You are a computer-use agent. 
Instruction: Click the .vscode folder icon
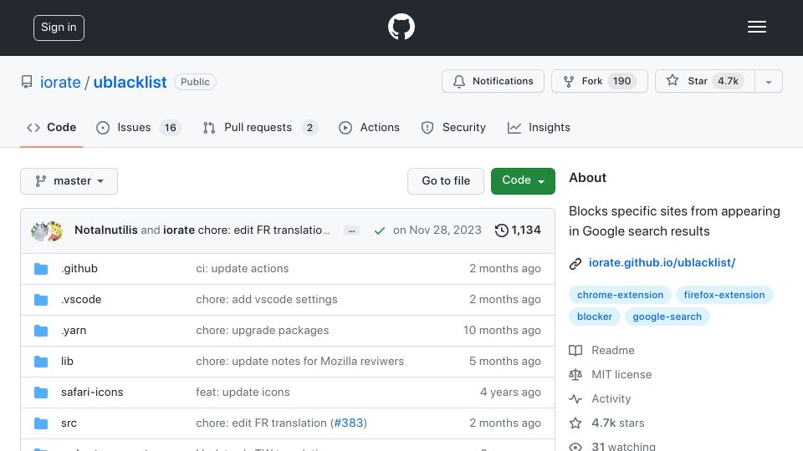point(41,300)
